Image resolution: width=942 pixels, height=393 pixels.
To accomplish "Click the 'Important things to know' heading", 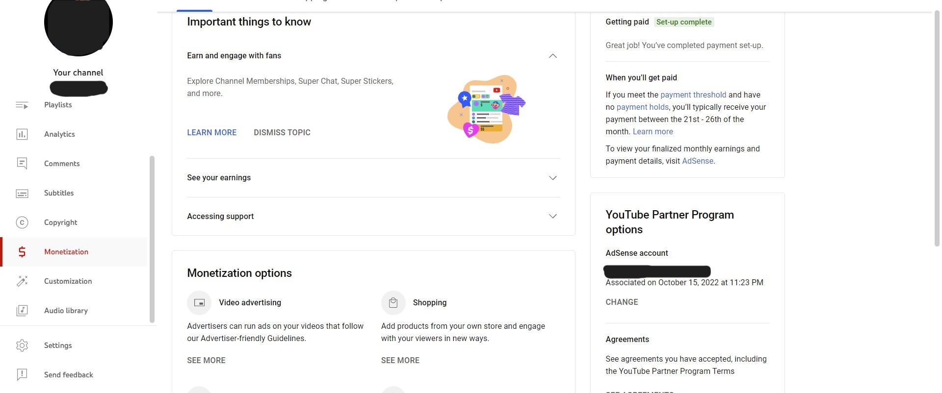I will tap(249, 22).
